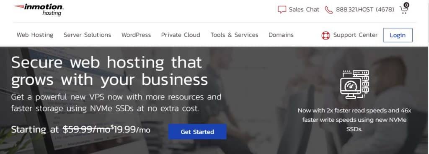Click the cart item count badge
Image resolution: width=429 pixels, height=154 pixels.
(x=406, y=5)
